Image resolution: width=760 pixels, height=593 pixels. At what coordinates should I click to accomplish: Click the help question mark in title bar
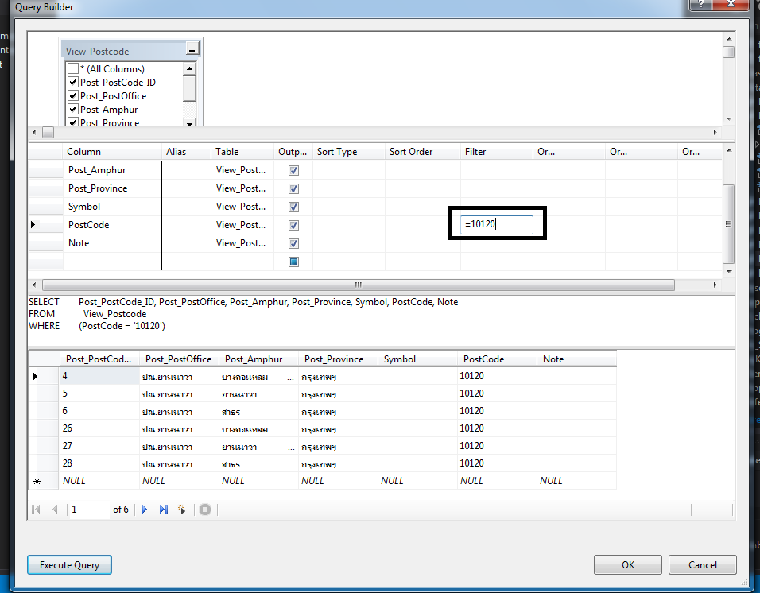pyautogui.click(x=700, y=6)
